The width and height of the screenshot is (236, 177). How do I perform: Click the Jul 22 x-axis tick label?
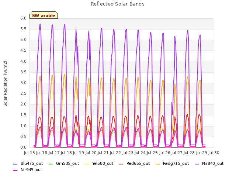[115, 153]
